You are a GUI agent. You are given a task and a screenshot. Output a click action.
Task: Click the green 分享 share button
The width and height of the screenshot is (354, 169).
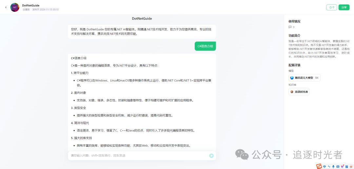pyautogui.click(x=344, y=8)
